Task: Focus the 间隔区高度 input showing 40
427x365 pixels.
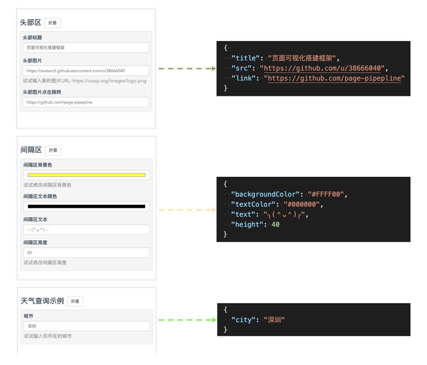Action: 86,253
